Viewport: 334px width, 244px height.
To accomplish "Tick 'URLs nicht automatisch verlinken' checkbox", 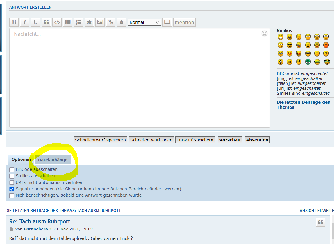I will click(x=12, y=183).
